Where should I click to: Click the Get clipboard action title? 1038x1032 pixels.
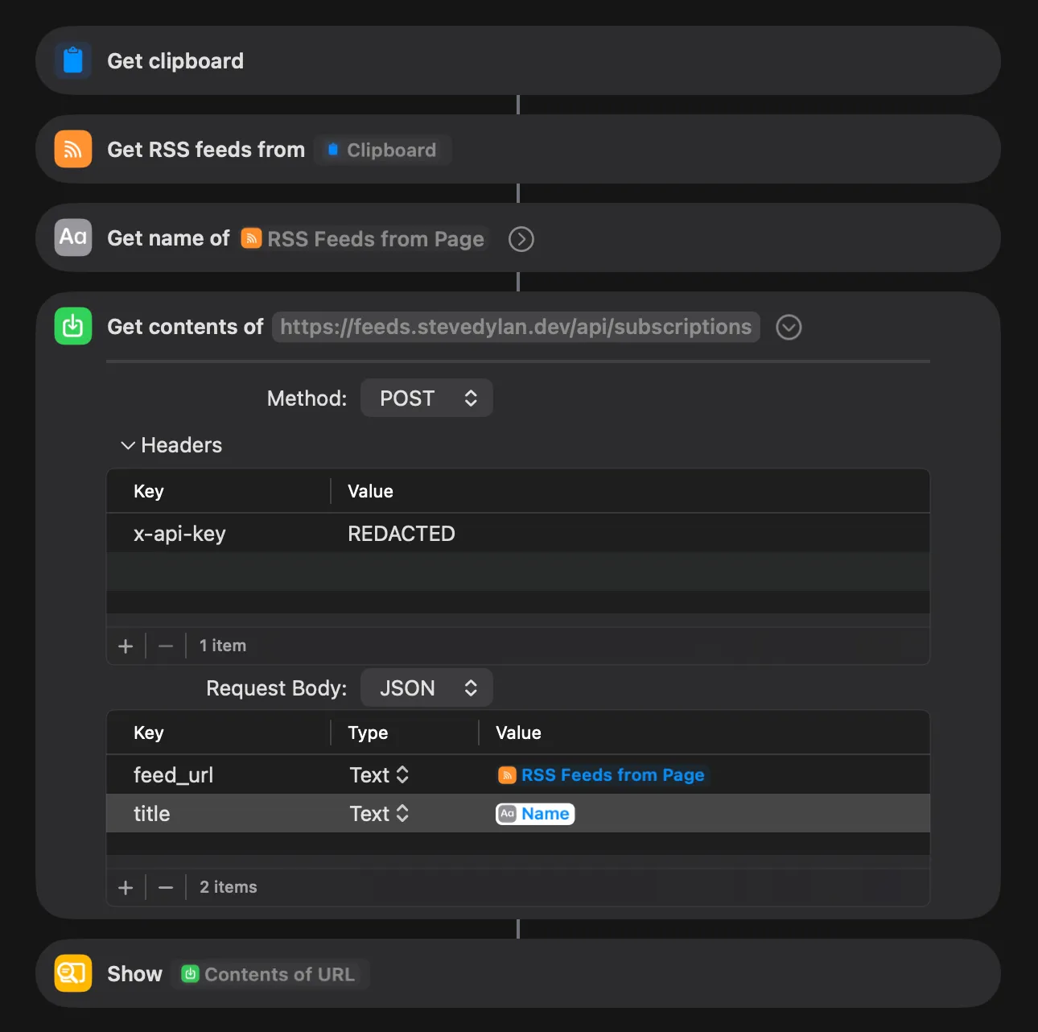tap(175, 61)
